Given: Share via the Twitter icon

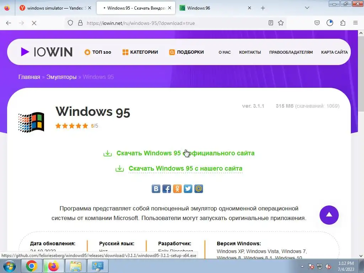Looking at the screenshot, I should point(188,189).
